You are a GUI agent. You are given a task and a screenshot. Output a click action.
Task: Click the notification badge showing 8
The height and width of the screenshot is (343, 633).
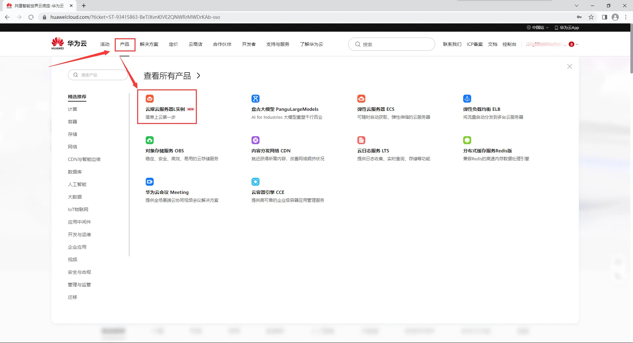(572, 44)
